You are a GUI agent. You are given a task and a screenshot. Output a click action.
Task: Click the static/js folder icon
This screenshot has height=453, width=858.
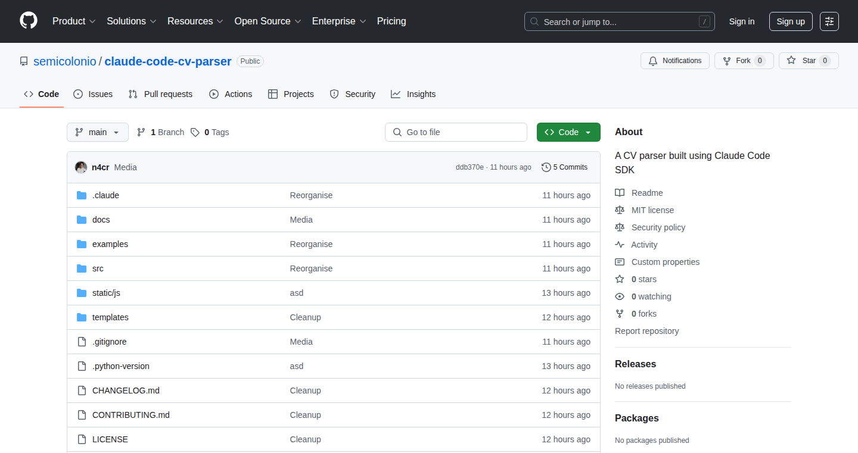pyautogui.click(x=82, y=293)
